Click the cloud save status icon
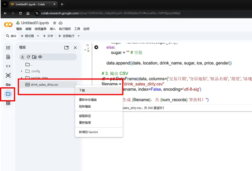Viewport: 252px width, 171px height. pyautogui.click(x=60, y=23)
